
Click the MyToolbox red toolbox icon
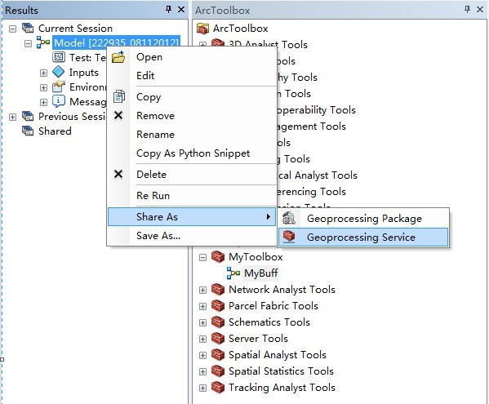pyautogui.click(x=218, y=257)
